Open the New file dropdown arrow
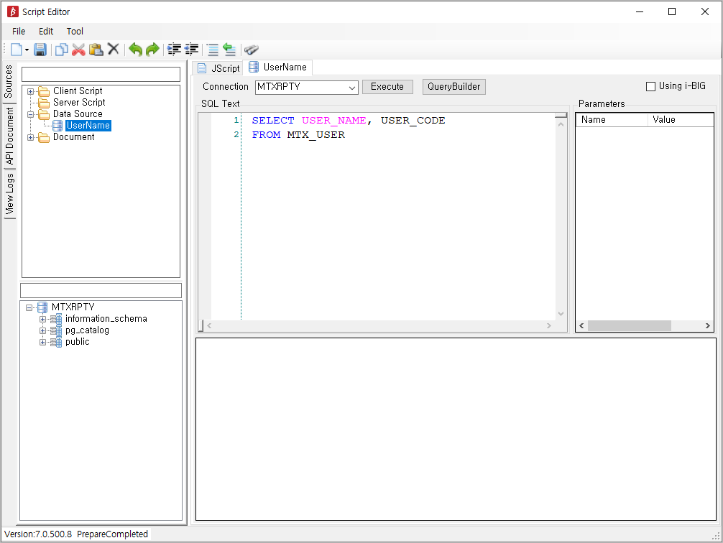The height and width of the screenshot is (543, 723). click(27, 50)
